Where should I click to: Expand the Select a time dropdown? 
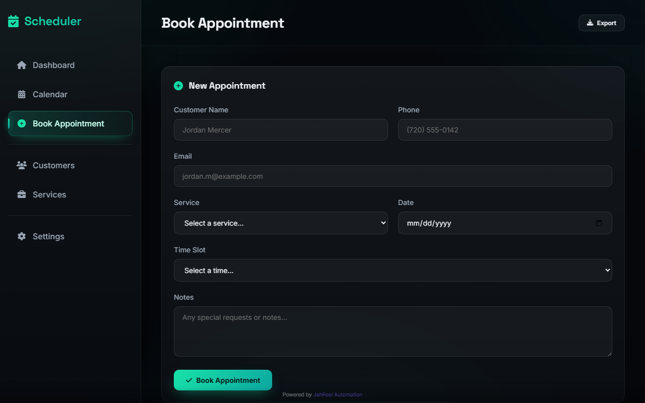point(393,270)
